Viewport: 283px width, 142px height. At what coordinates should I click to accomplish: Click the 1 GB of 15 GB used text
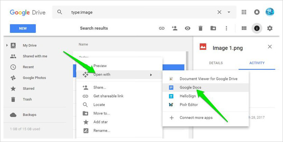click(x=25, y=129)
